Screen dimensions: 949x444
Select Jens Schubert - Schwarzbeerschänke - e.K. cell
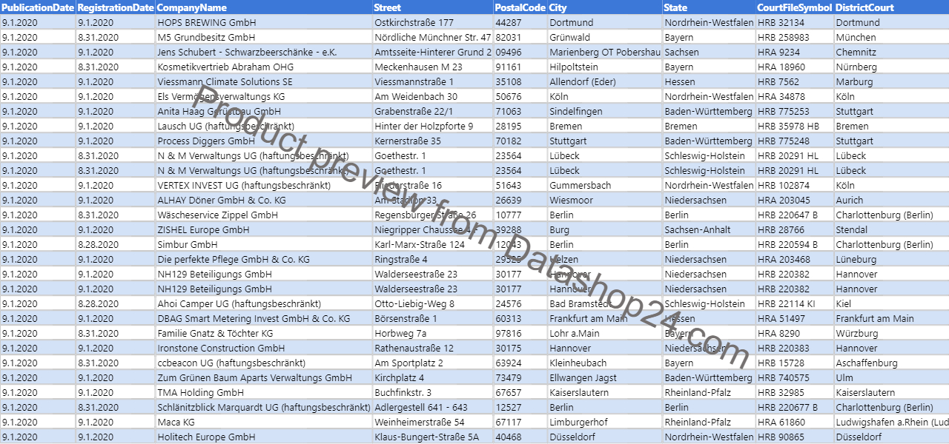click(x=264, y=52)
